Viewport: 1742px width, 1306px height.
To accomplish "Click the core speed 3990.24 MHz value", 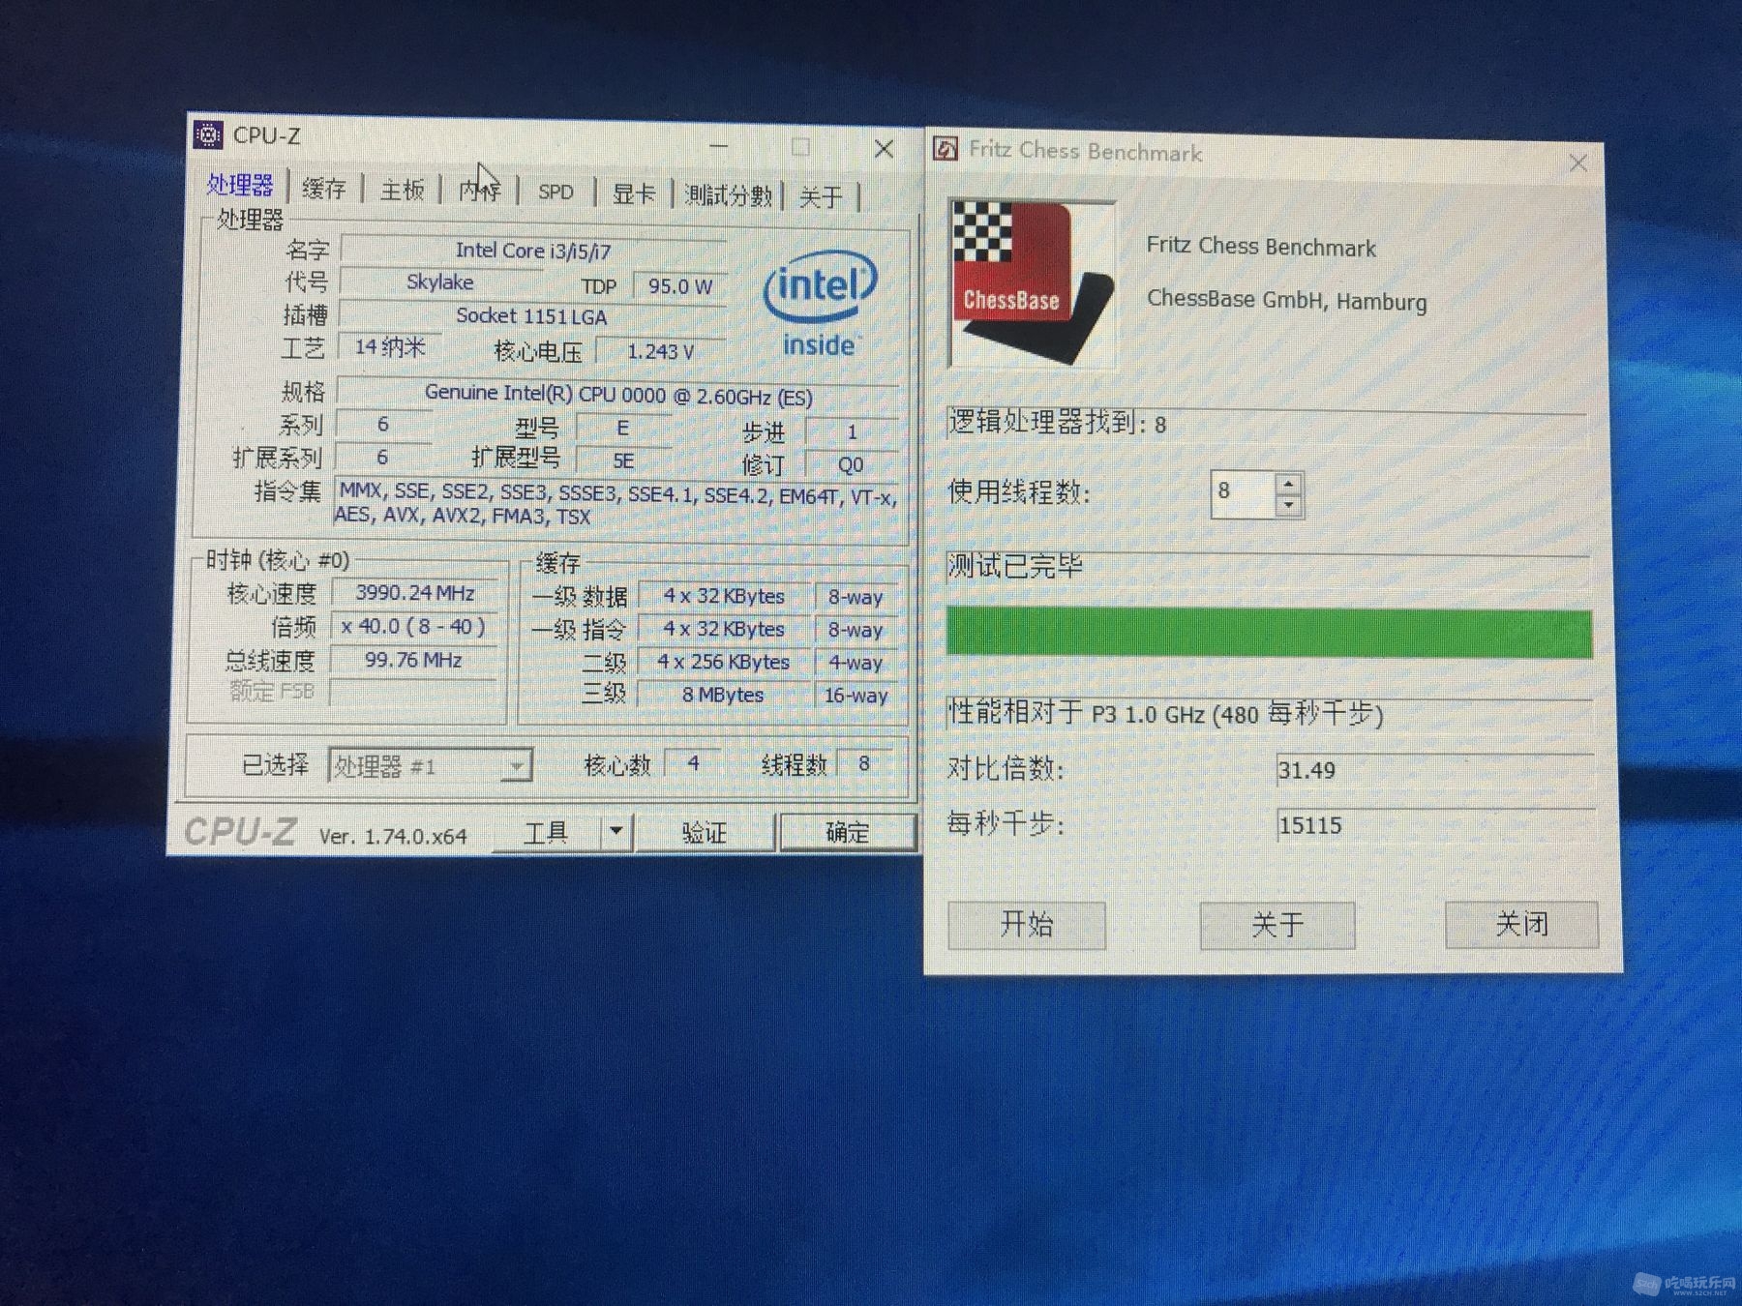I will coord(414,593).
